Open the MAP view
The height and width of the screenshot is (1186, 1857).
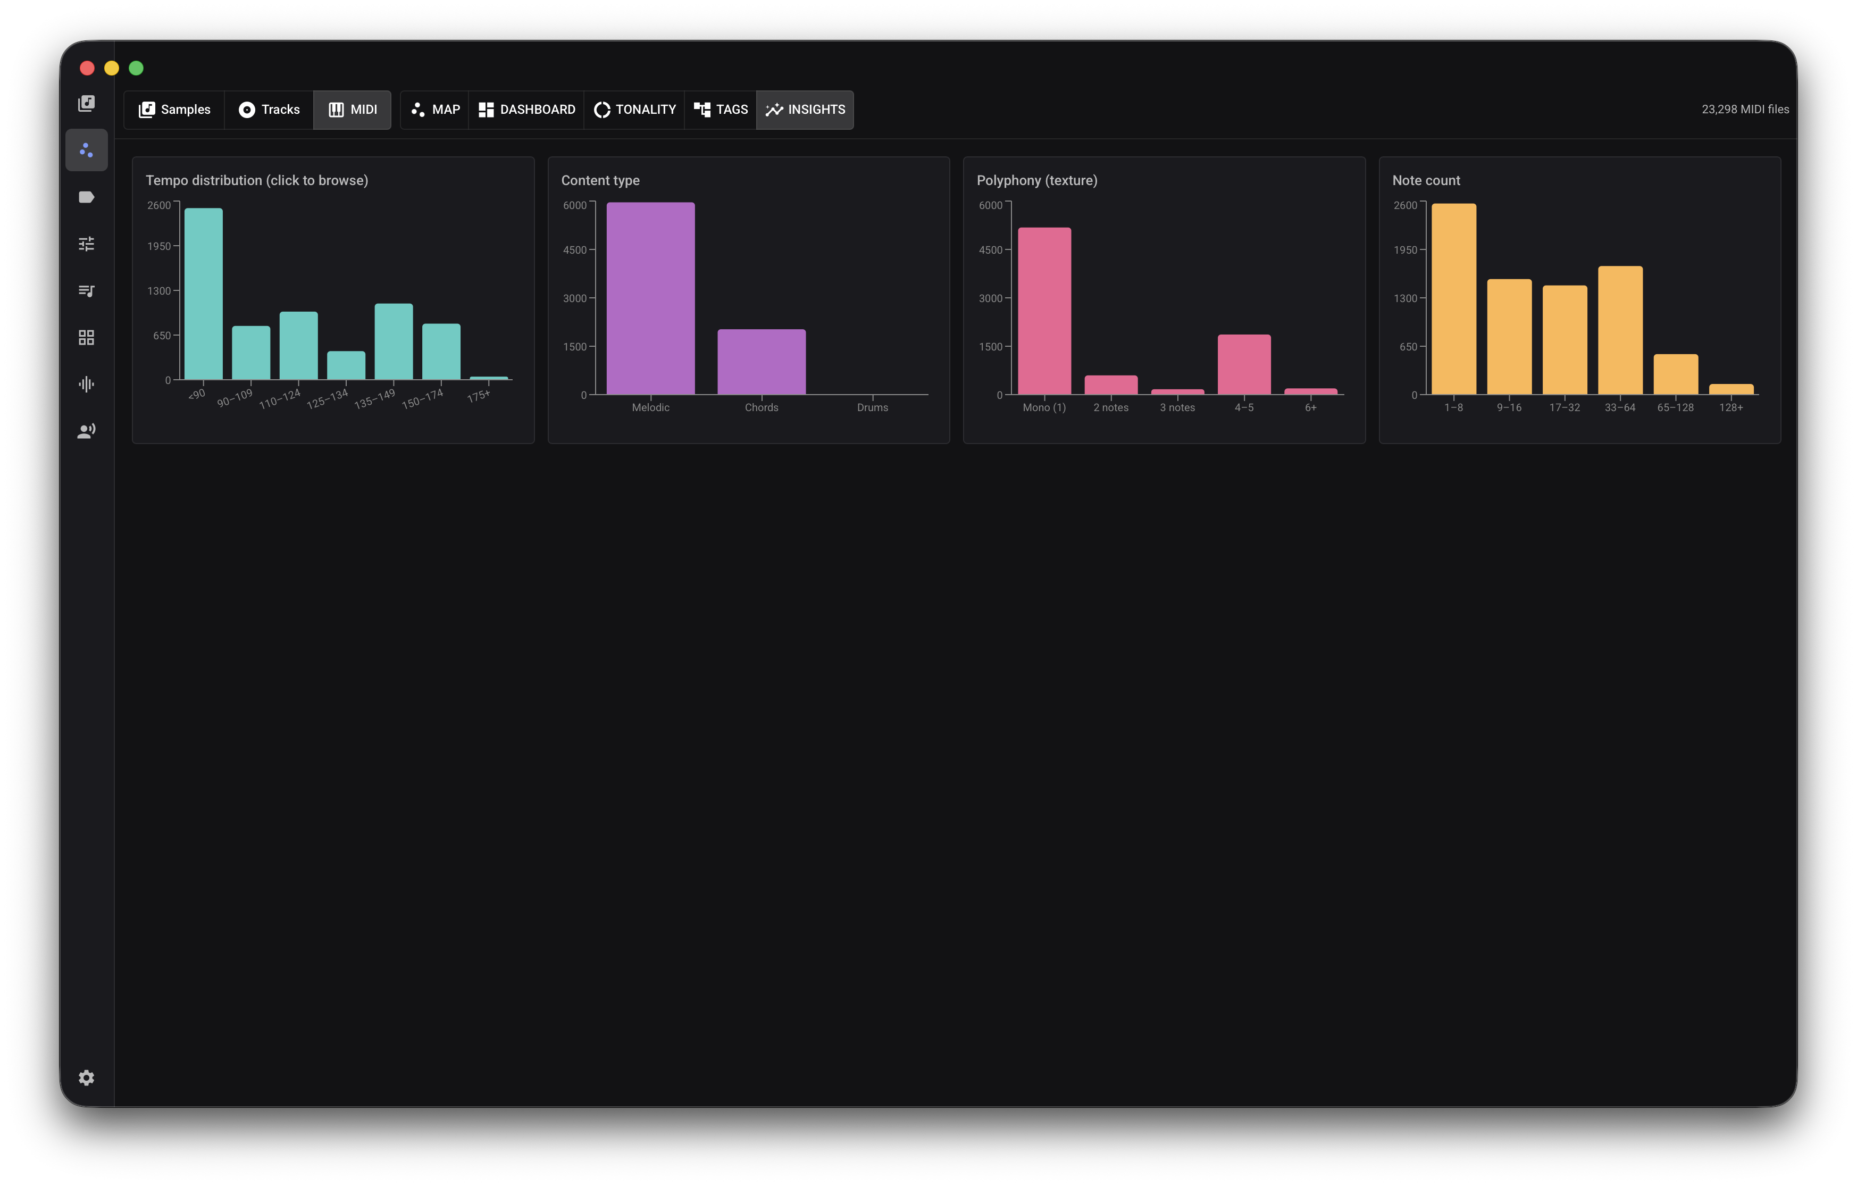tap(435, 110)
